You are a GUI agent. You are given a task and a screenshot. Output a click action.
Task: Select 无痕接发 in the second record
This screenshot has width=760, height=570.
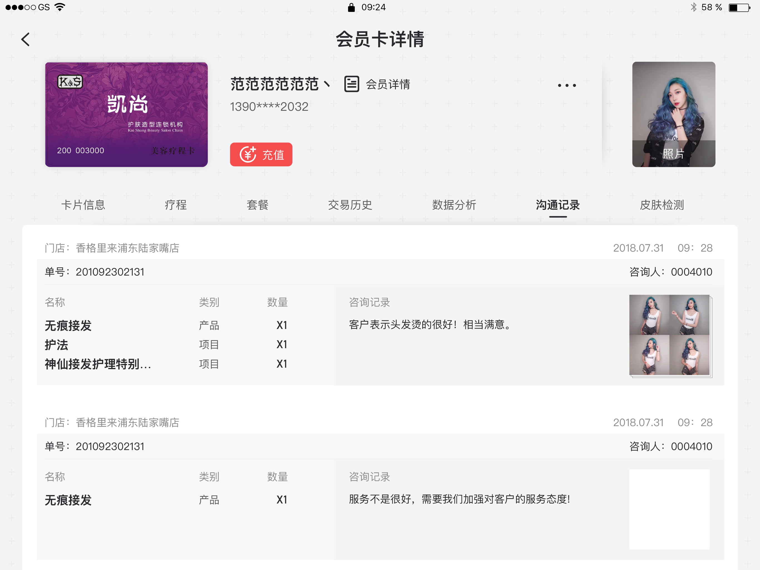click(x=68, y=500)
